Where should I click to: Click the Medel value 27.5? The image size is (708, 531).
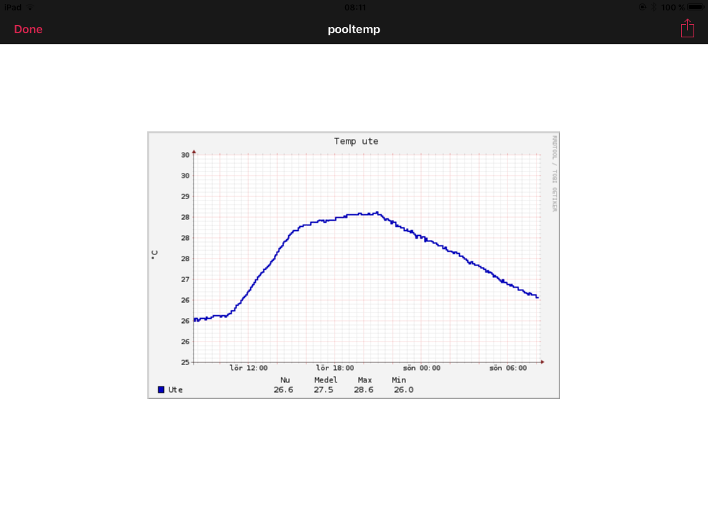[x=324, y=389]
